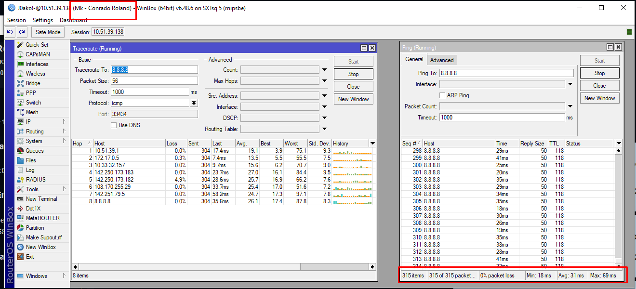Open the Bridge sidebar icon
Screen dimensions: 636x289
point(20,83)
